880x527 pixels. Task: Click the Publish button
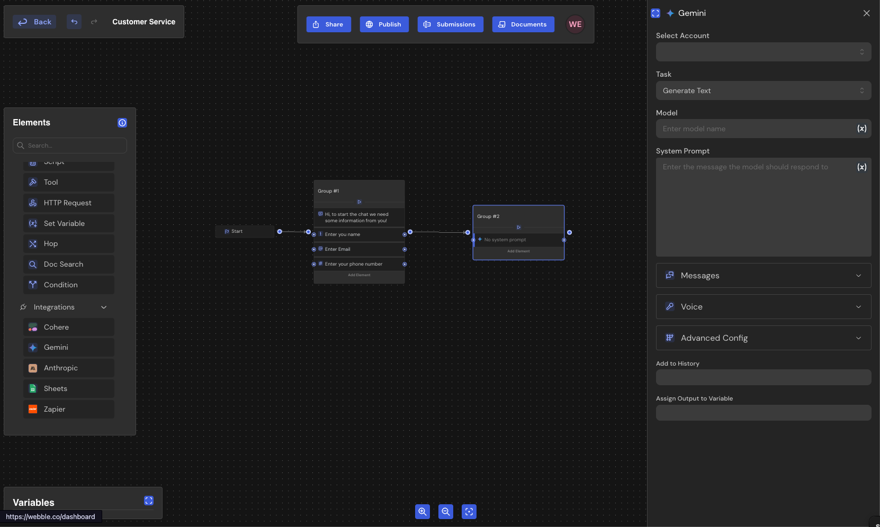coord(384,24)
